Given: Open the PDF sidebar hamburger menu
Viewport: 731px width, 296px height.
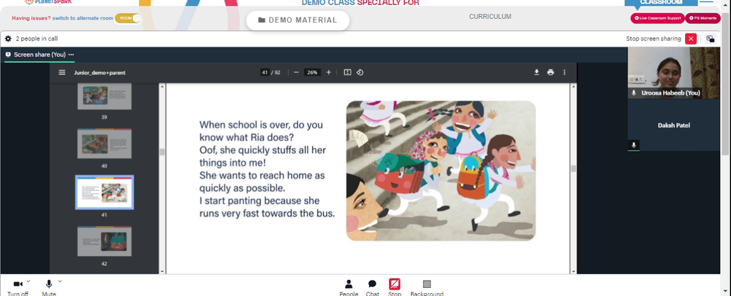Looking at the screenshot, I should click(x=62, y=72).
